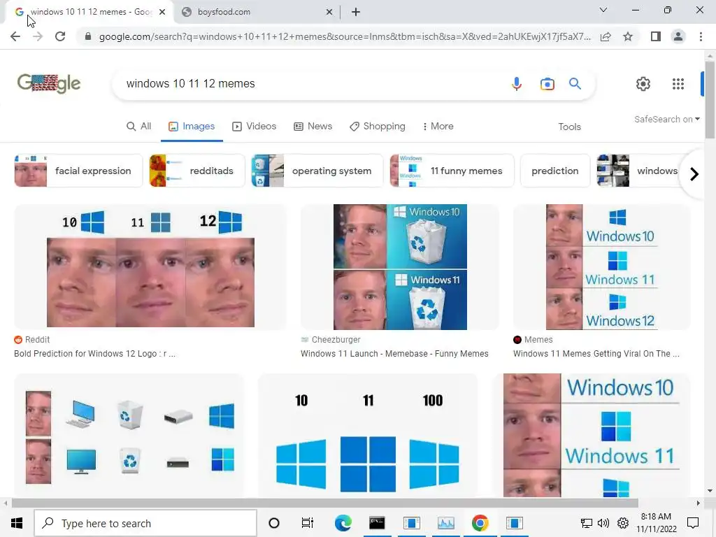Viewport: 716px width, 537px height.
Task: Click the vertical page scrollbar
Action: pos(710,98)
